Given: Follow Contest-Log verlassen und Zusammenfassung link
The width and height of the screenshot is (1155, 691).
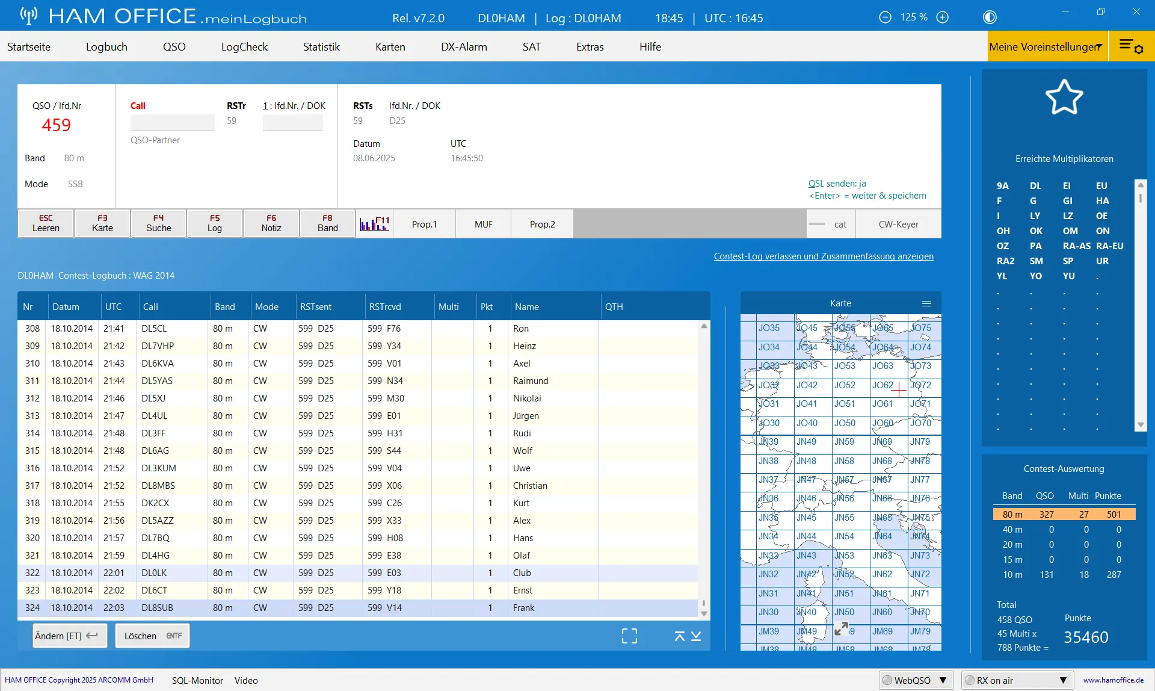Looking at the screenshot, I should pos(824,256).
